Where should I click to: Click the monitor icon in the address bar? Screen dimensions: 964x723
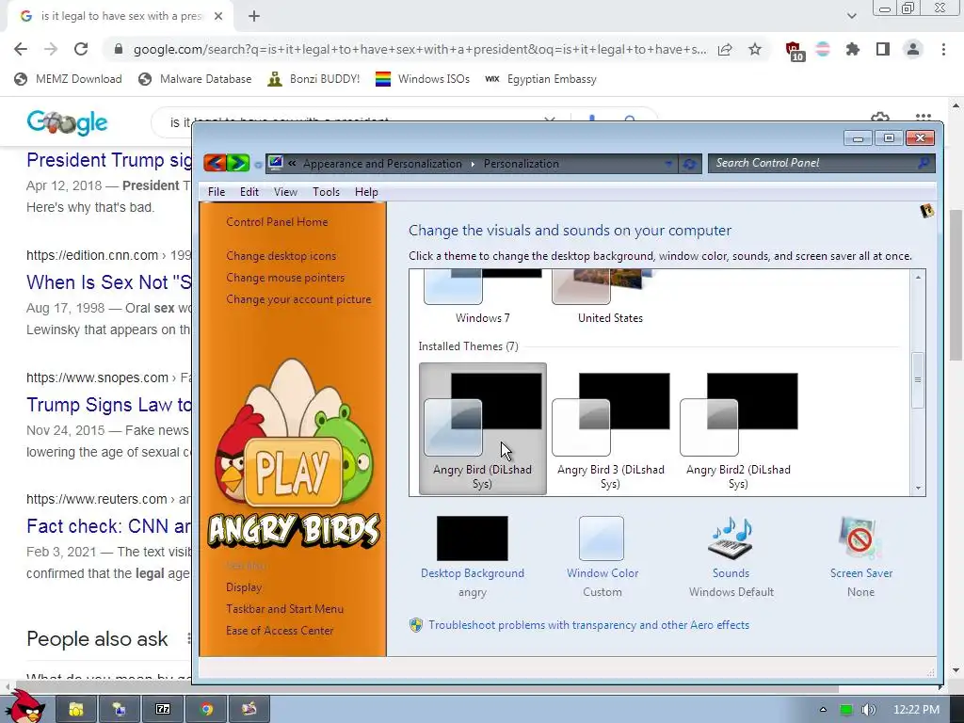pos(276,163)
